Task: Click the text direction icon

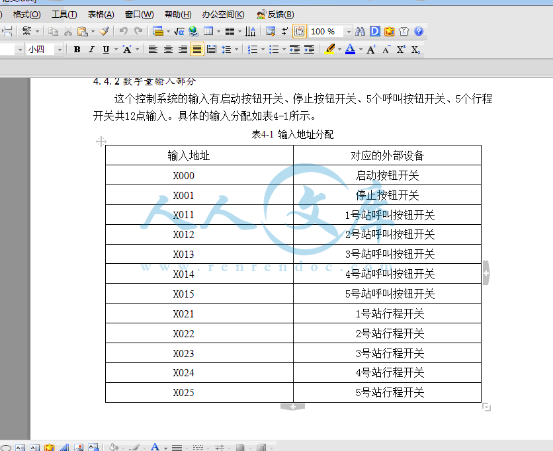Action: [251, 31]
